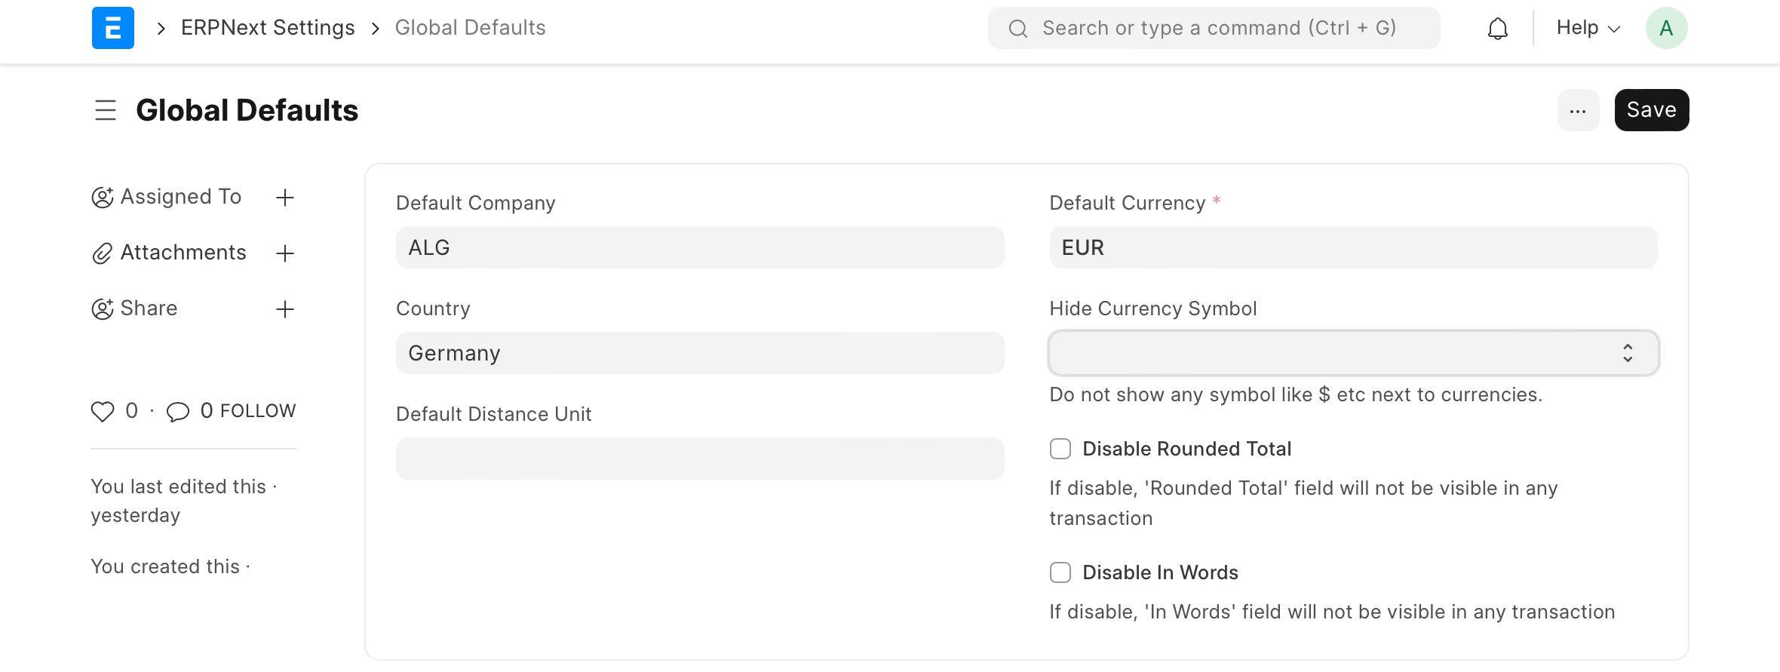Click the search magnifier icon
The width and height of the screenshot is (1780, 672).
[x=1018, y=27]
